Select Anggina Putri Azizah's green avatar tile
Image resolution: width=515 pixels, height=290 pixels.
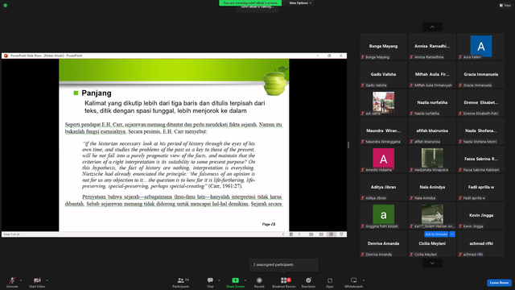pos(383,215)
